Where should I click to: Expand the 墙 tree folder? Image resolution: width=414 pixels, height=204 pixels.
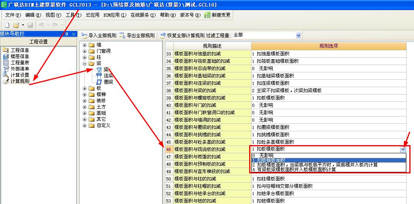(x=84, y=45)
